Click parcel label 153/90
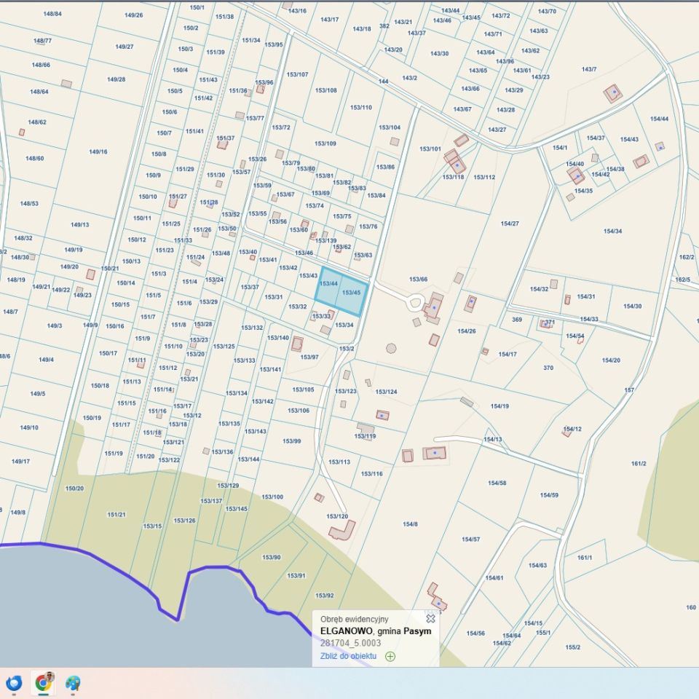Image resolution: width=699 pixels, height=699 pixels. pos(272,557)
